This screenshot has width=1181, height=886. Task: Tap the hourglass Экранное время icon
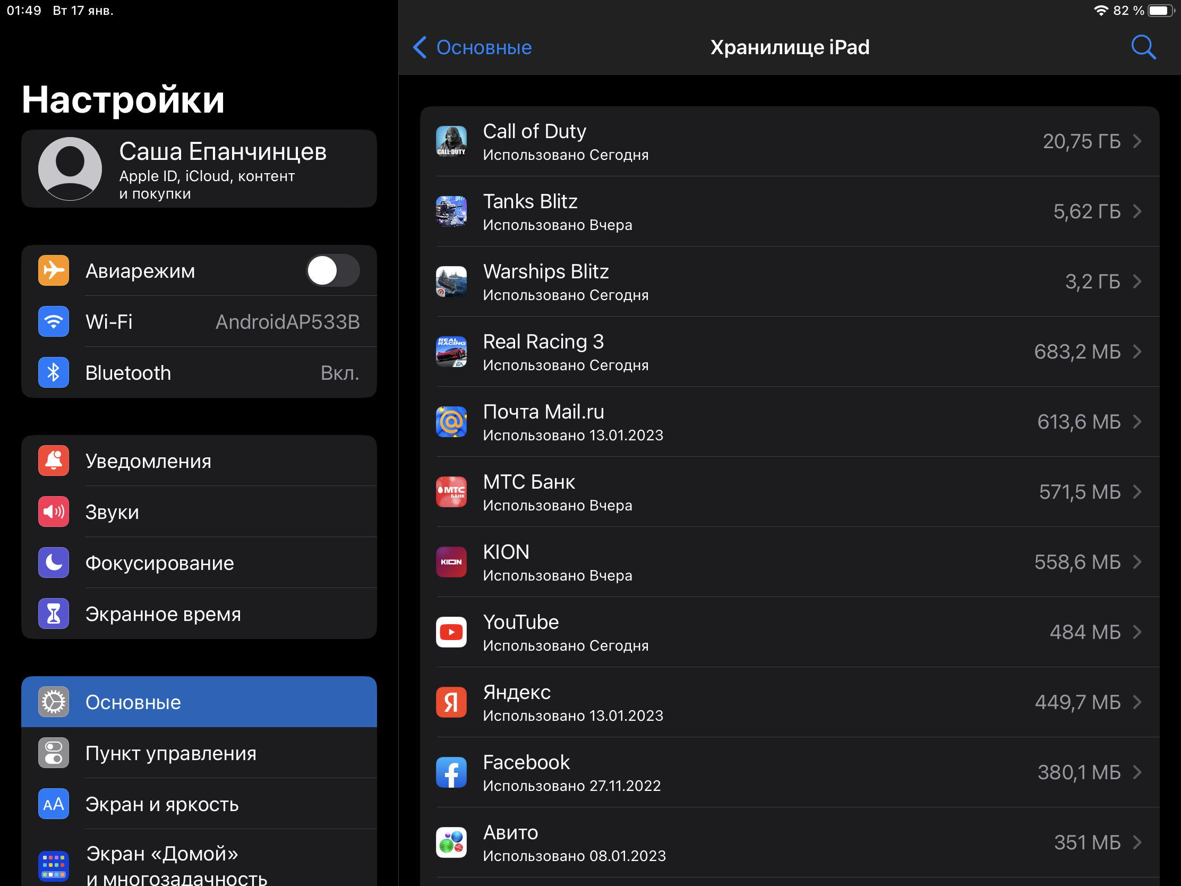pyautogui.click(x=54, y=614)
